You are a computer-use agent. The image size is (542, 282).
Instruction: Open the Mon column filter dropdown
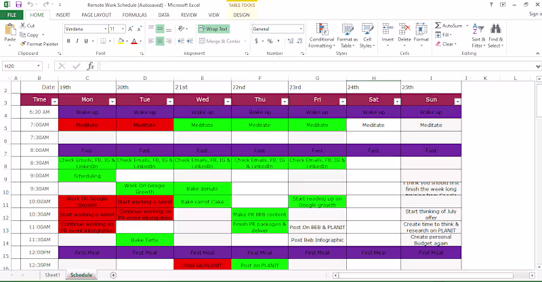tap(112, 102)
